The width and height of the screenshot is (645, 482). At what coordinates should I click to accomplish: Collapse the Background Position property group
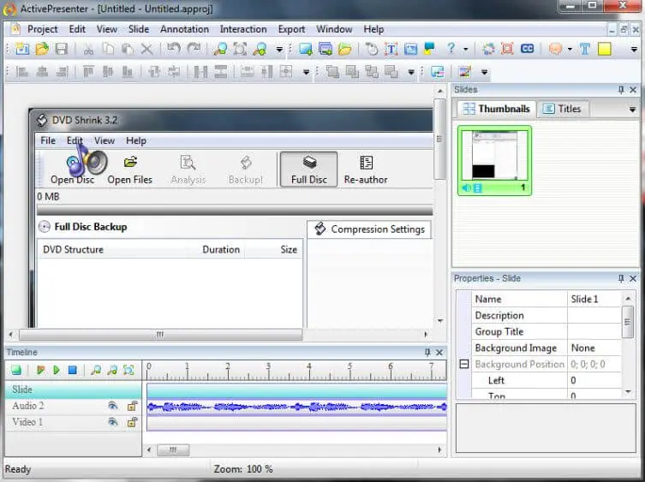[x=464, y=364]
